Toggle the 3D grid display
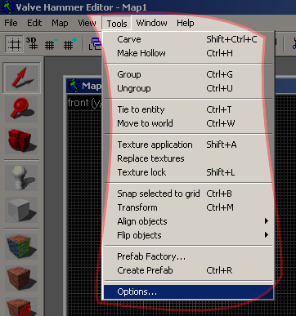The image size is (296, 316). 32,44
